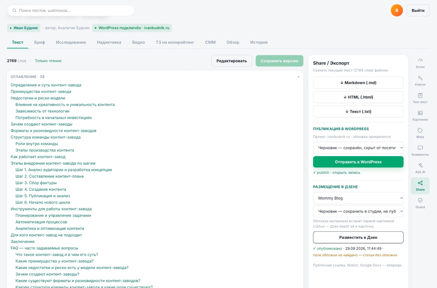Open the Meta tags panel
Viewport: 437px width, 288px height.
(x=420, y=133)
